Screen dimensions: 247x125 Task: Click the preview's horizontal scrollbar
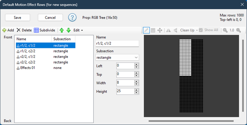tap(191, 121)
